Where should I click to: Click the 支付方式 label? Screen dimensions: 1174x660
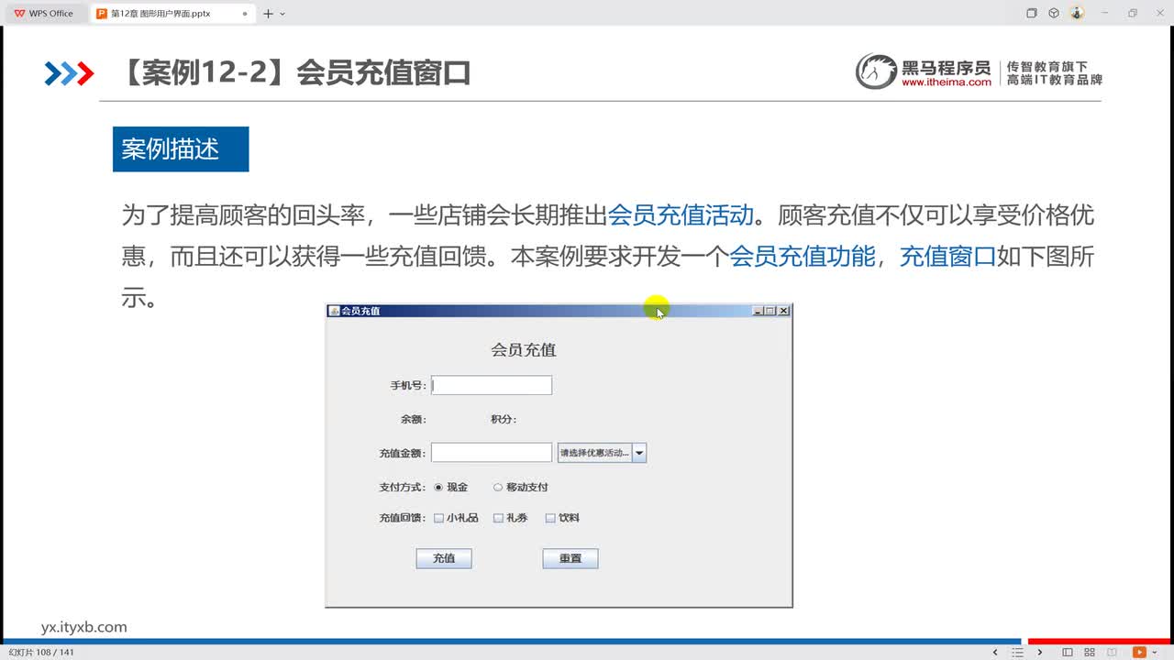coord(403,488)
